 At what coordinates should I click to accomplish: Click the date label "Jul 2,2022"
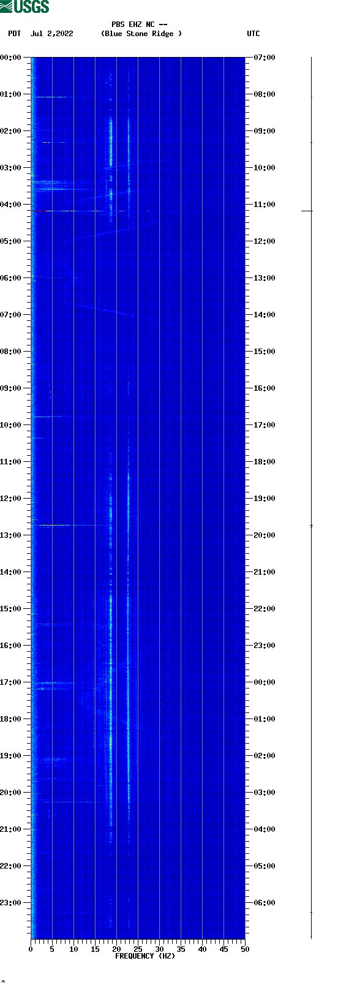(51, 34)
